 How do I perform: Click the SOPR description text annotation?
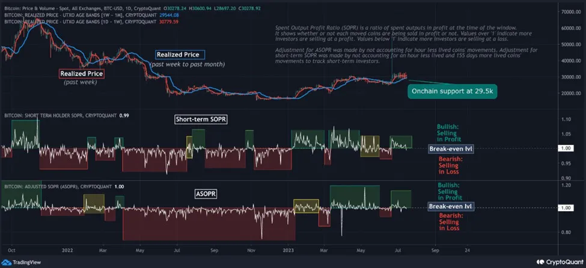pyautogui.click(x=397, y=44)
